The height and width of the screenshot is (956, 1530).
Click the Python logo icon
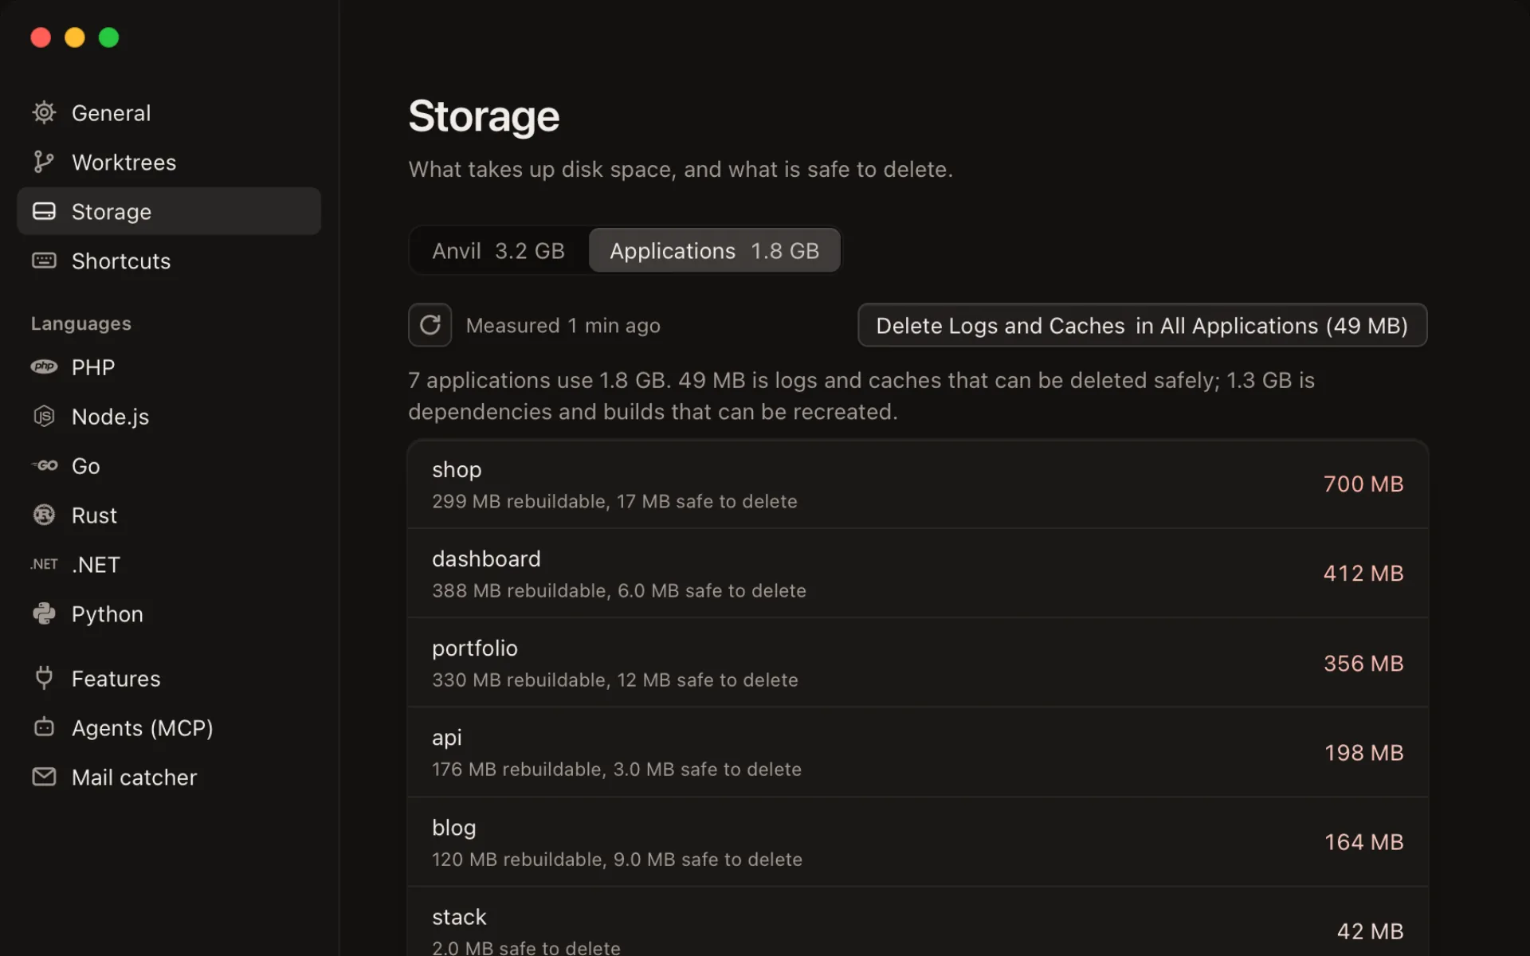(x=44, y=613)
